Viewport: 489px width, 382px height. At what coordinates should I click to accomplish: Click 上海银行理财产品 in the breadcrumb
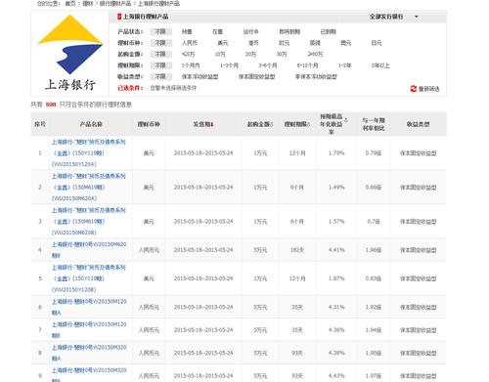tap(158, 4)
